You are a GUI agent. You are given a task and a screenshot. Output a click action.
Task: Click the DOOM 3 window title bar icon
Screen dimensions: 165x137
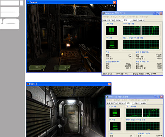(28, 84)
